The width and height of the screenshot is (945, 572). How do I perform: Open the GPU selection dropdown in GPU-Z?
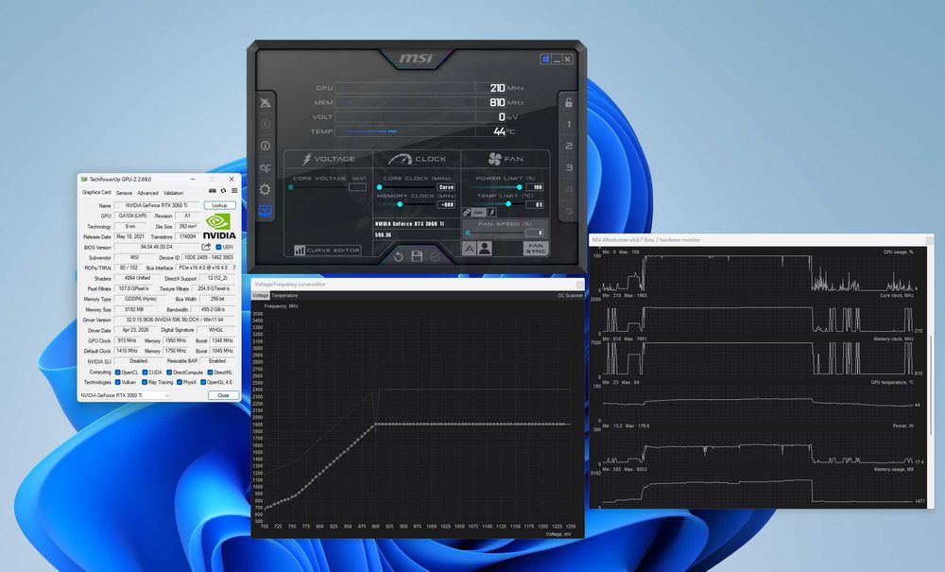click(125, 395)
